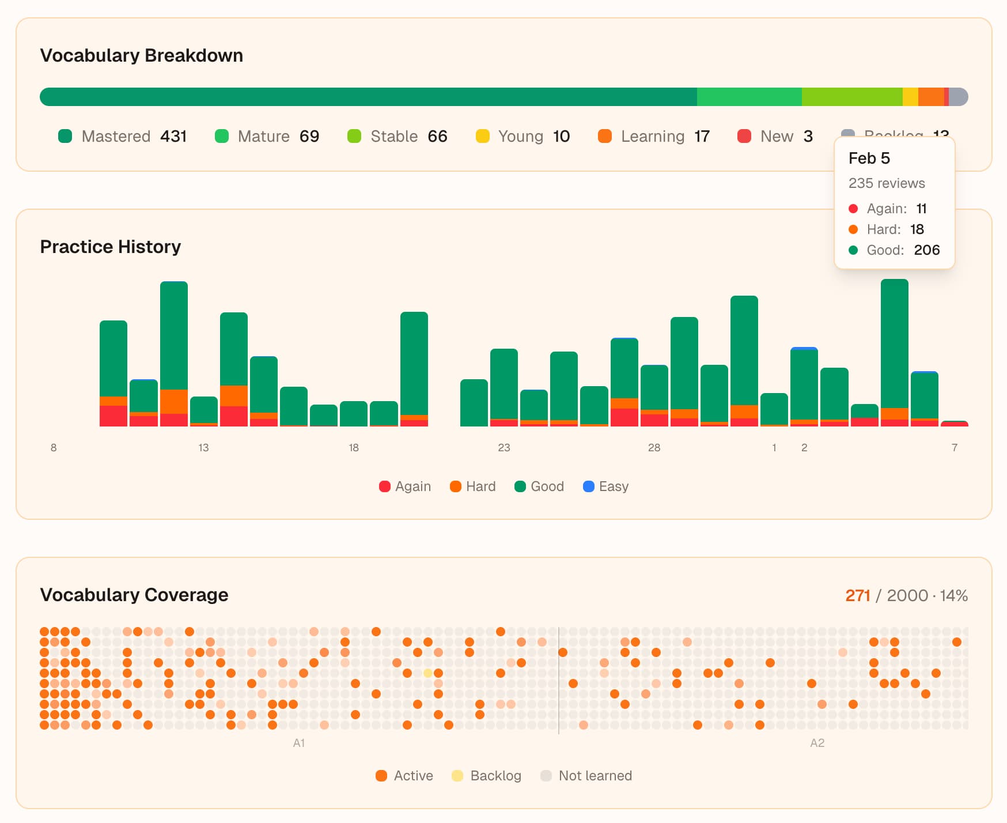Click the Learning legend orange dot
Viewport: 1007px width, 823px height.
click(605, 136)
